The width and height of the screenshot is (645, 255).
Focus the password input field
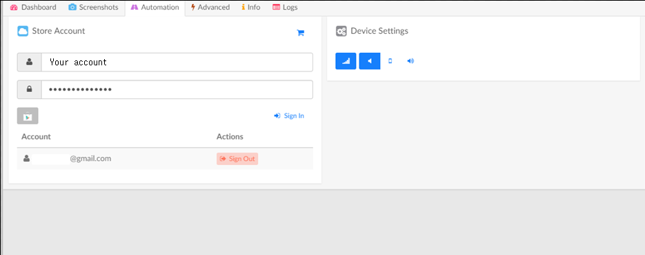(177, 89)
